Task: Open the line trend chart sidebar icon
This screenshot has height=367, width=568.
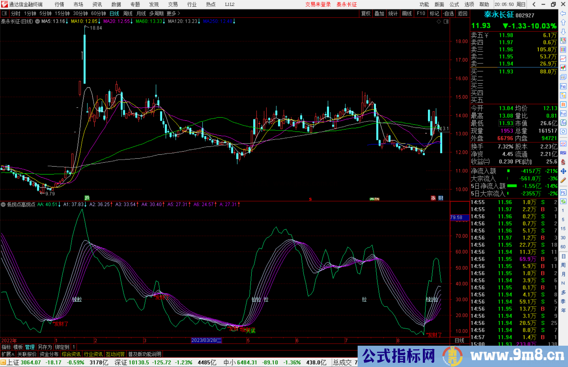Action: pos(563,59)
